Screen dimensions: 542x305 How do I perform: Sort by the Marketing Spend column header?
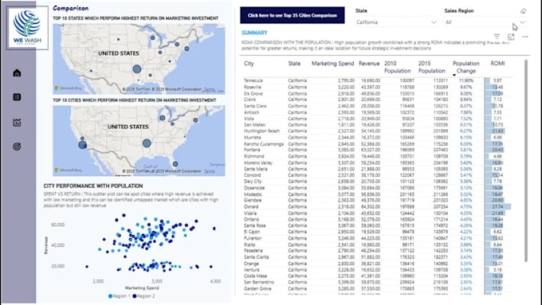(333, 63)
